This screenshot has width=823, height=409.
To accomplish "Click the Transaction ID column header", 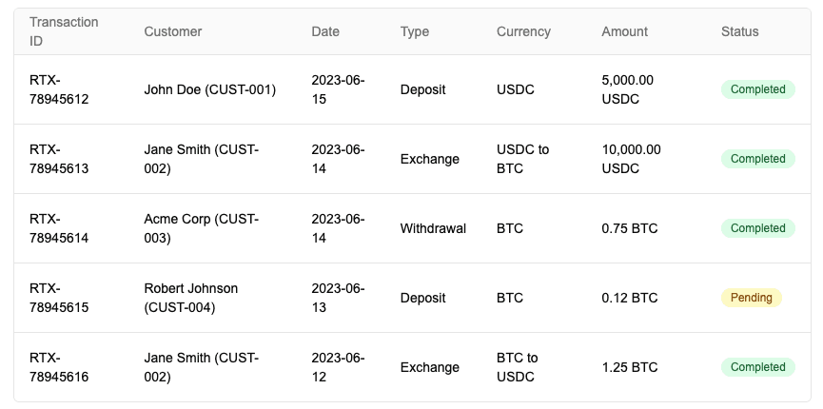I will [64, 31].
